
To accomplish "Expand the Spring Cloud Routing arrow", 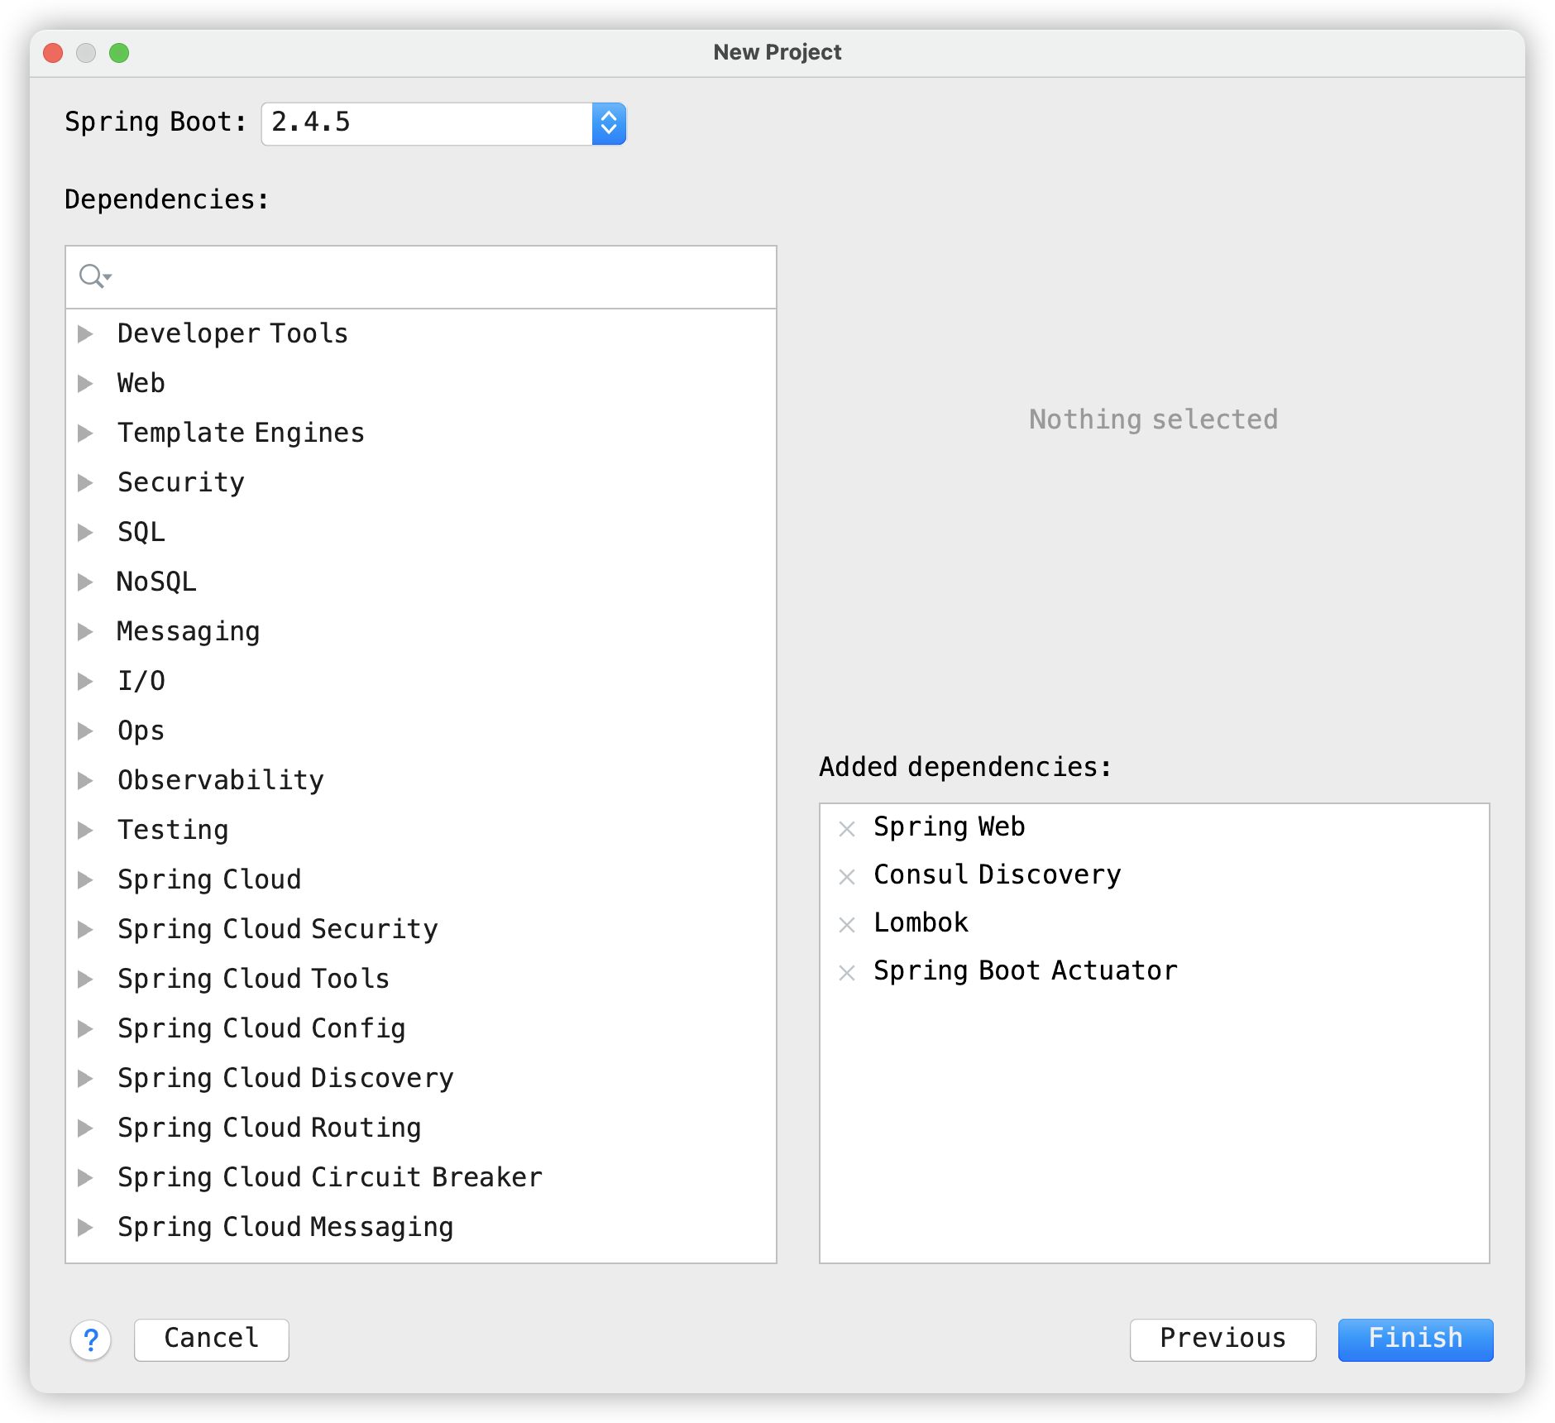I will [85, 1128].
